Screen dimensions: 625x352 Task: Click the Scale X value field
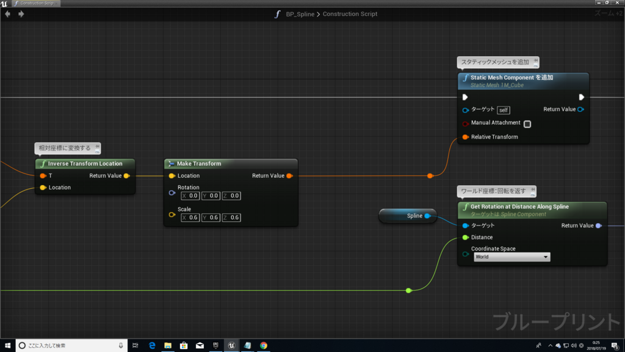click(x=190, y=218)
